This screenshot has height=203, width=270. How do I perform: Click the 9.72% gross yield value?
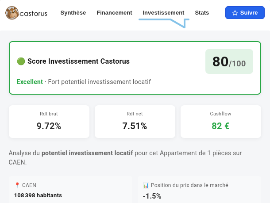tap(49, 126)
